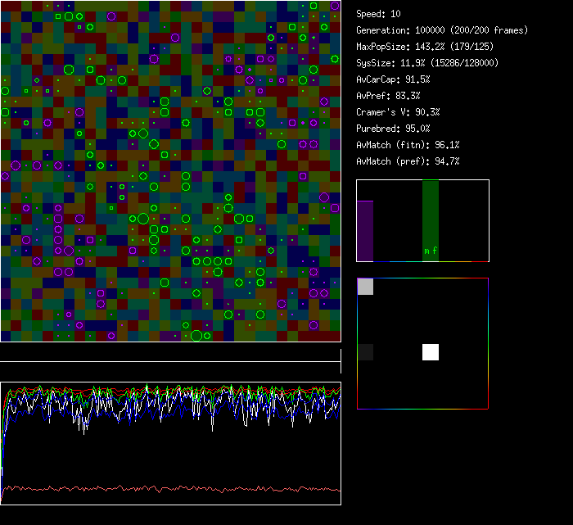Select the MaxPopSize statistic line
573x525 pixels.
pyautogui.click(x=426, y=47)
